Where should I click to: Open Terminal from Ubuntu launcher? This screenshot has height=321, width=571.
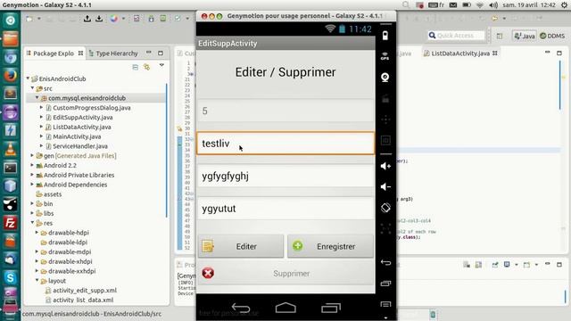(10, 168)
